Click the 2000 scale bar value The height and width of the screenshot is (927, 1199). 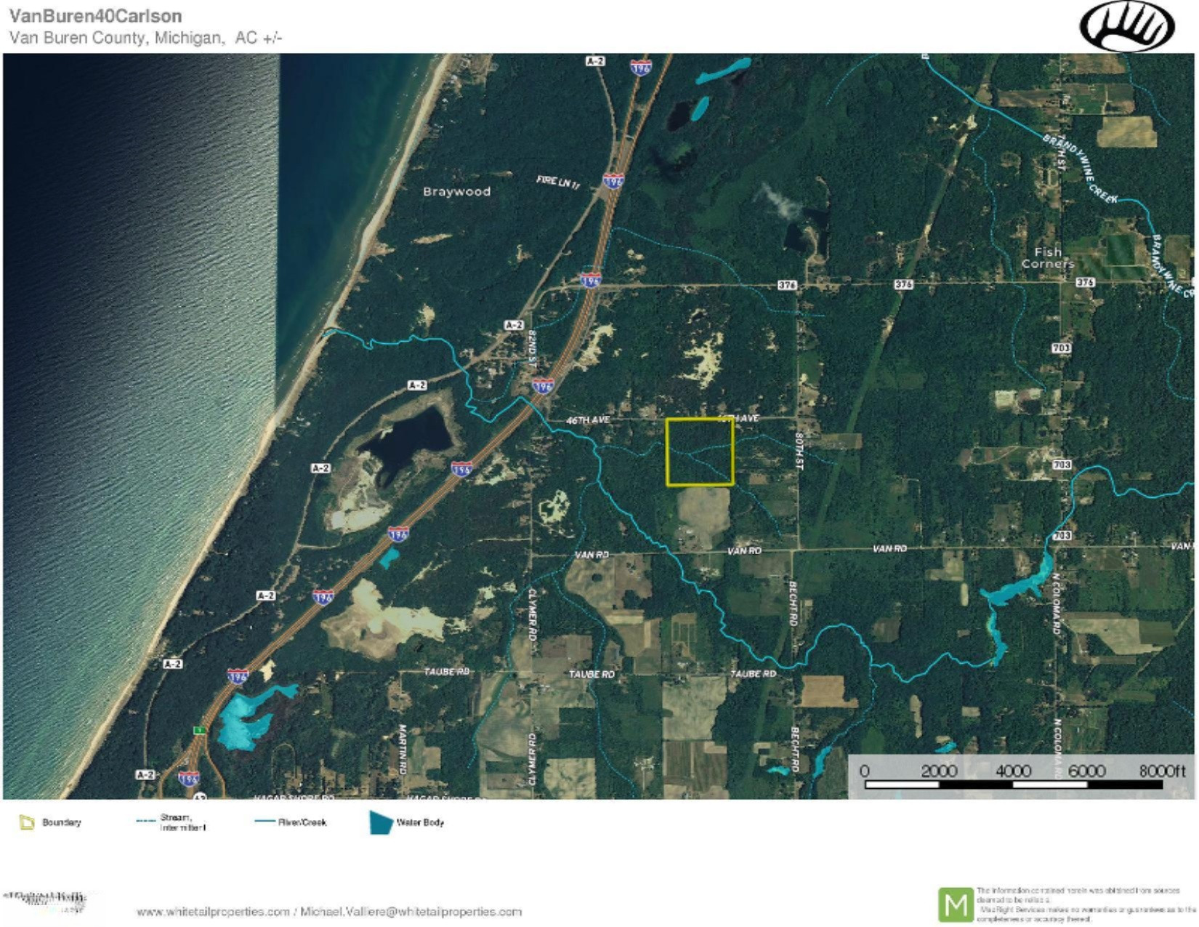tap(939, 771)
